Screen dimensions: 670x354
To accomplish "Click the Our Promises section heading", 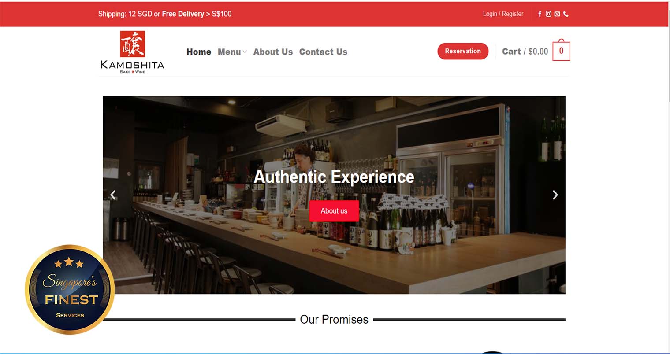I will tap(334, 319).
